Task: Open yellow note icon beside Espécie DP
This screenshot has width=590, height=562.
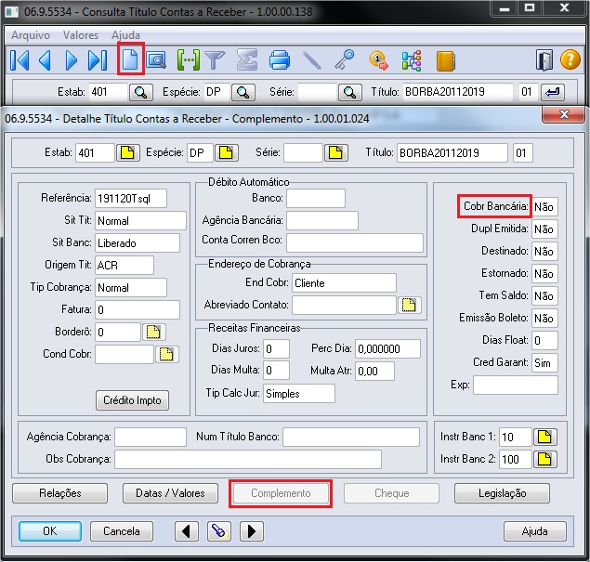Action: (x=226, y=153)
